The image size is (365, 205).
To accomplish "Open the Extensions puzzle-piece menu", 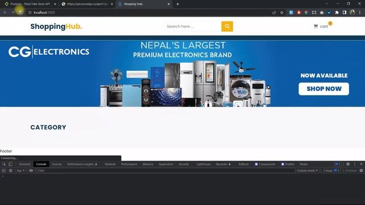I will 337,13.
